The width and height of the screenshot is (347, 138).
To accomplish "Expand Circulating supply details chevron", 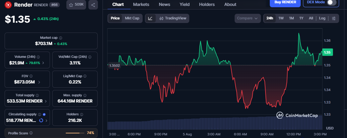I will pos(46,121).
